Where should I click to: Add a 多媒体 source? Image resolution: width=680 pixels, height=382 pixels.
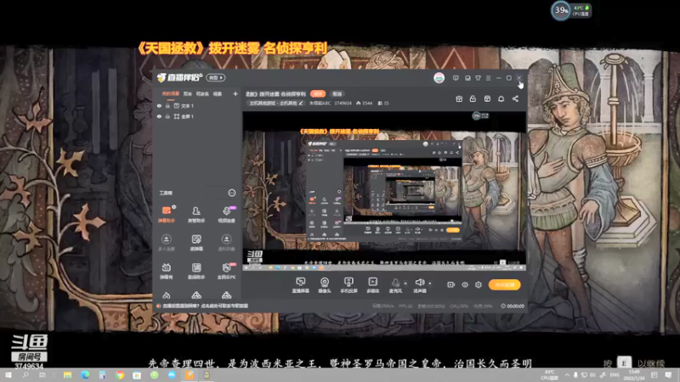372,285
